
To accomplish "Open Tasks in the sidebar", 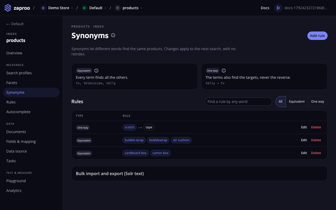I will [31, 161].
